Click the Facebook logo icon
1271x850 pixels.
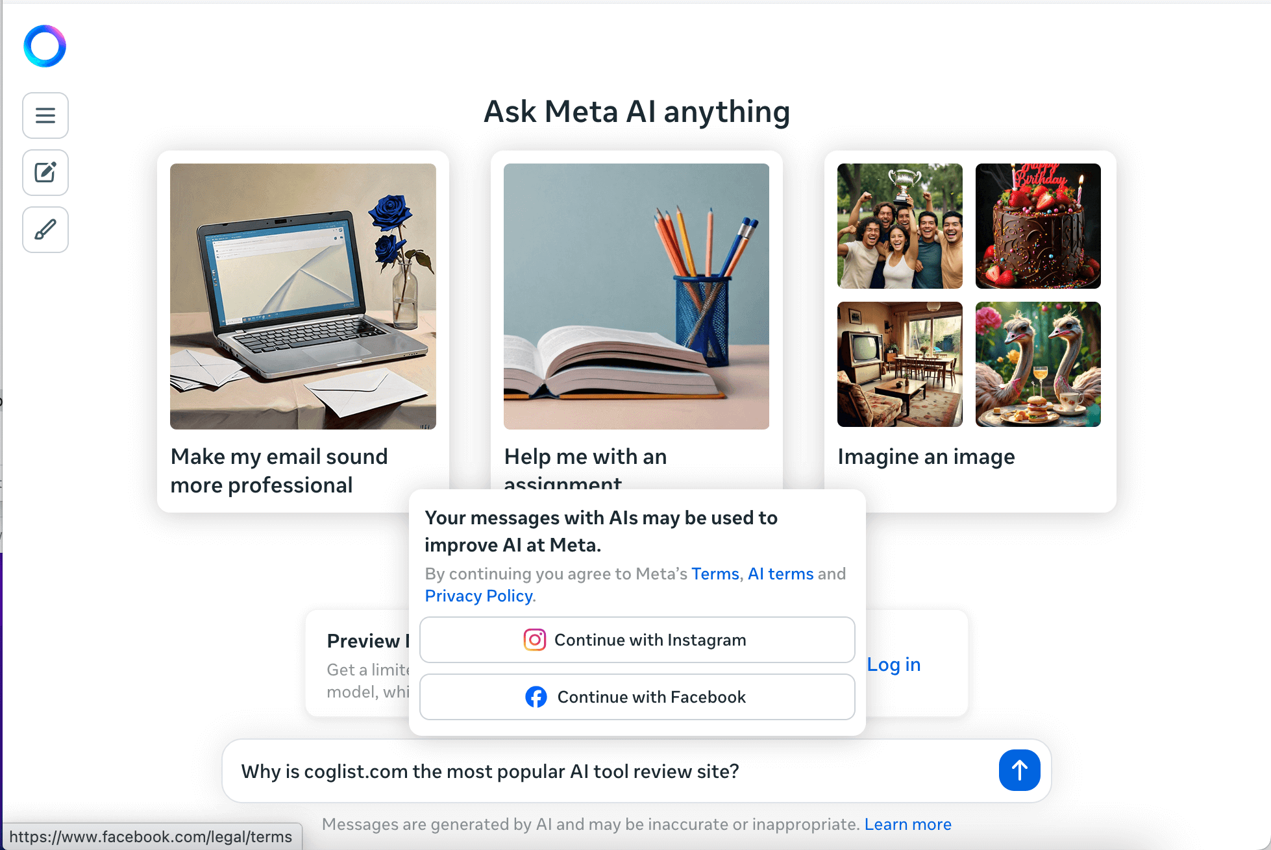pyautogui.click(x=536, y=698)
